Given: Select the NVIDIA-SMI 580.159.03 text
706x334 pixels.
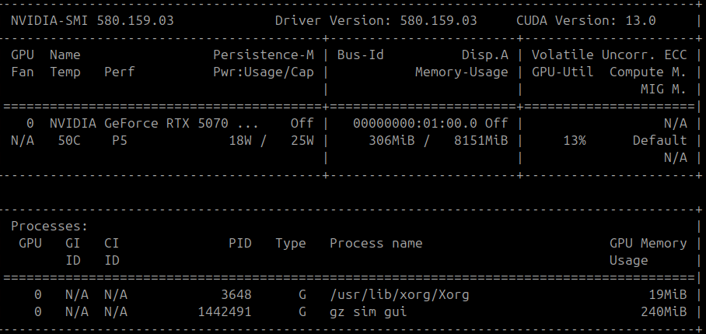Looking at the screenshot, I should tap(93, 21).
